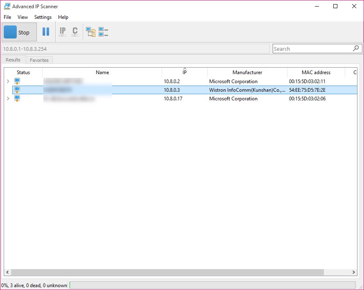364x290 pixels.
Task: Close the Advanced IP Scanner window
Action: pos(354,6)
